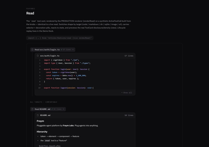Click the checkmark in the Read src/auth/login.ts pill

(x=61, y=50)
